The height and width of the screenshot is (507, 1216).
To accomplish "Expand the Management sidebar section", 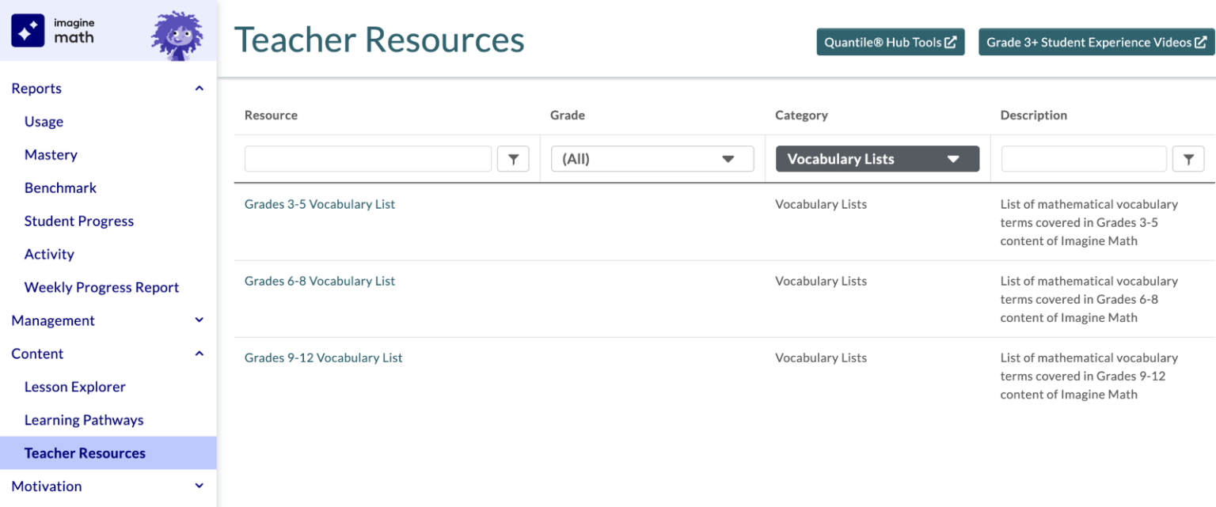I will [x=199, y=320].
